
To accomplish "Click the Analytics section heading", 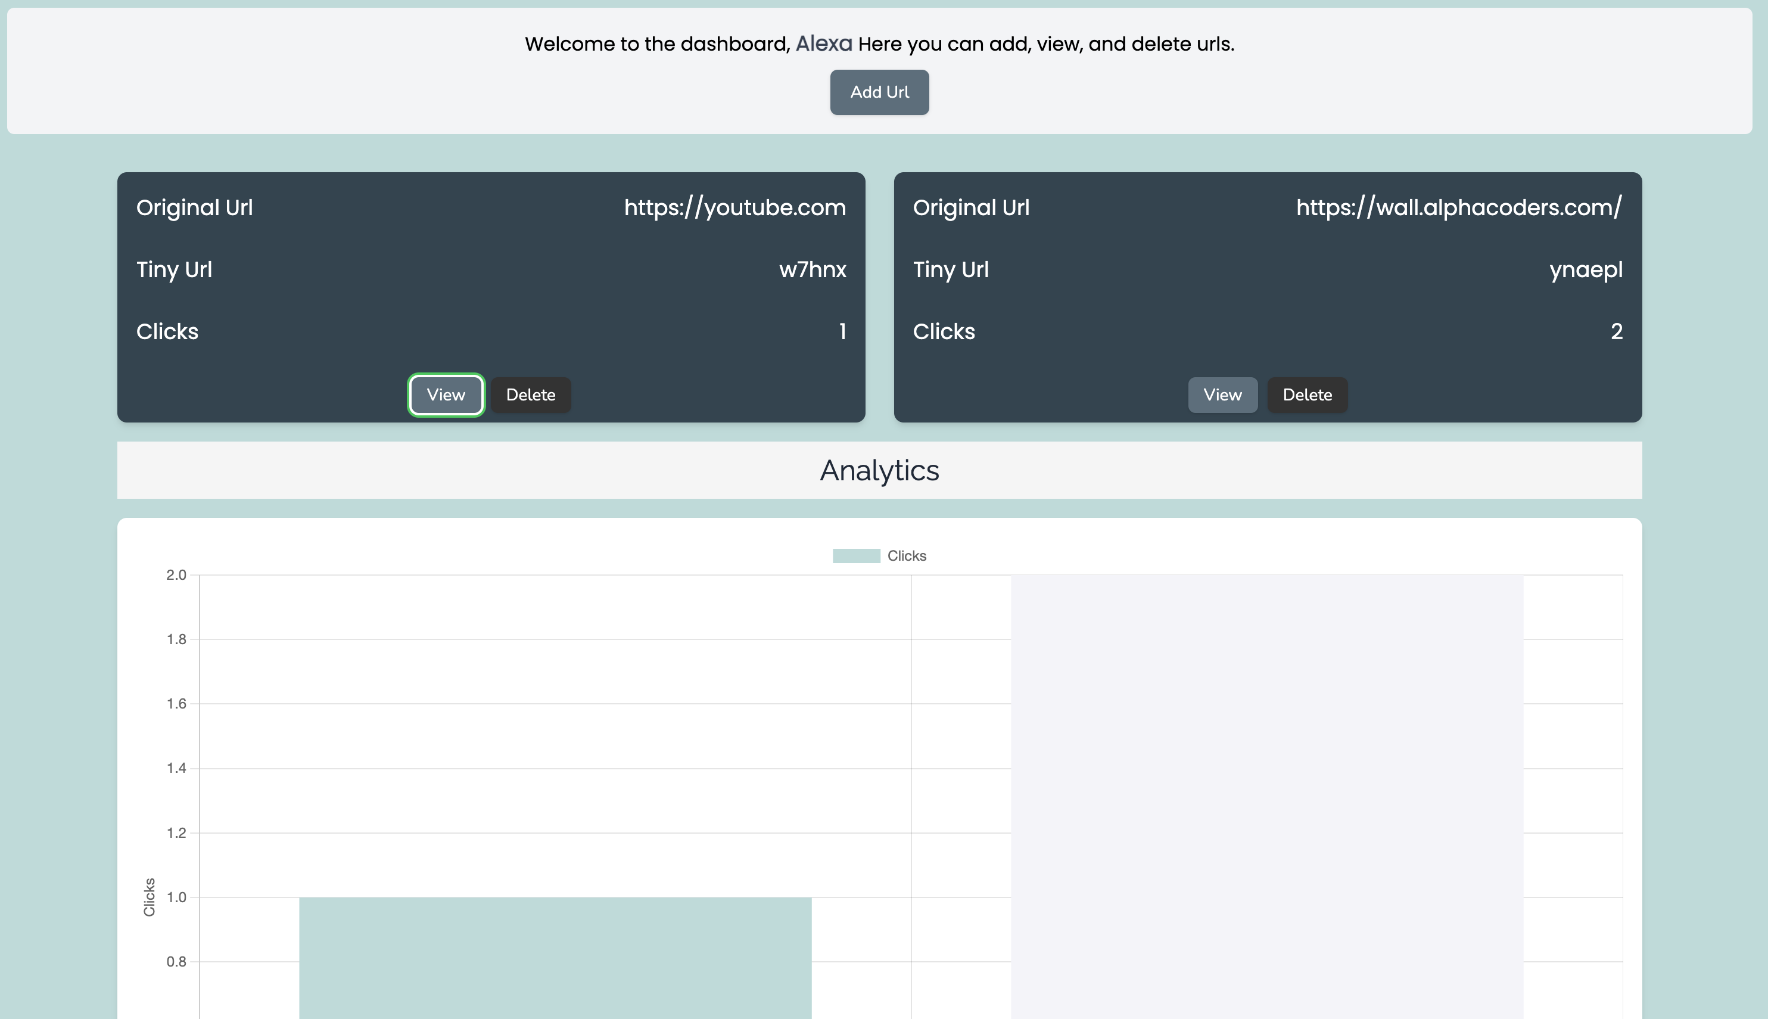I will (x=879, y=470).
